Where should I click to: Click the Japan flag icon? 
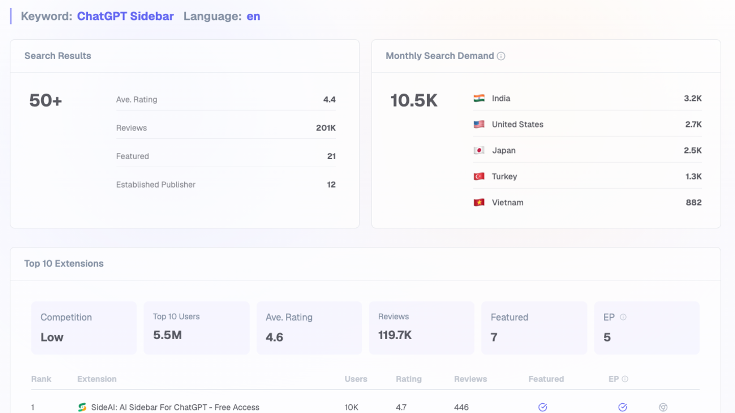pos(479,150)
